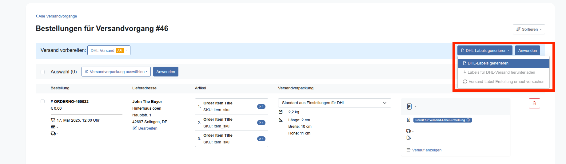Viewport: 566px width, 164px height.
Task: Open the DHL-Versand shipping method dropdown
Action: [x=109, y=50]
